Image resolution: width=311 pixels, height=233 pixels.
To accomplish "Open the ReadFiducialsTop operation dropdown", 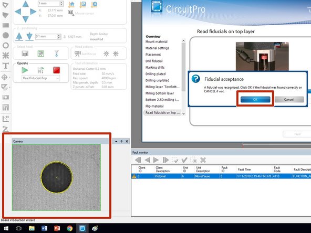I will click(x=40, y=78).
